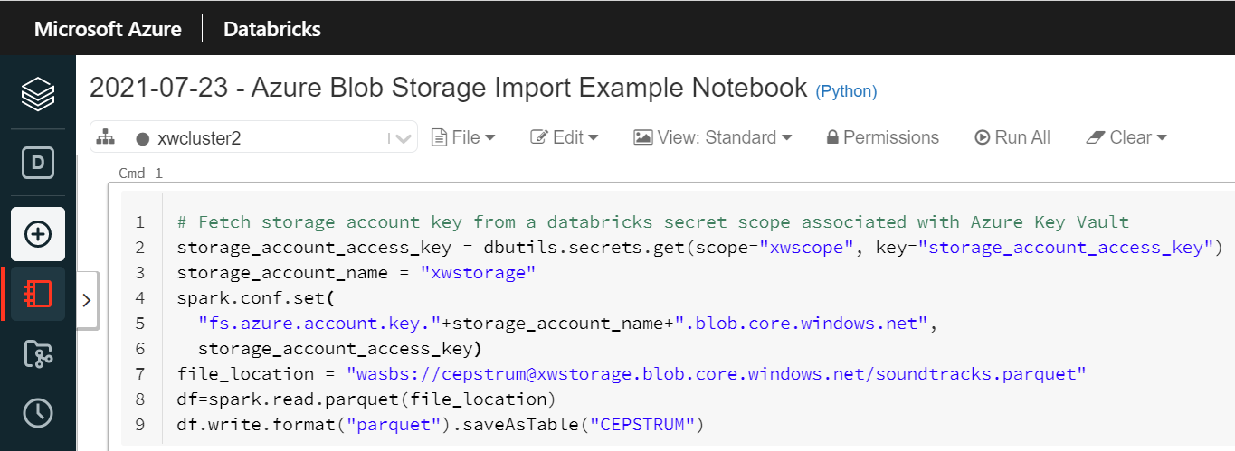Click the ".blob.core.windows.net" string on line 5
Screen dimensions: 1235x451
coord(802,324)
